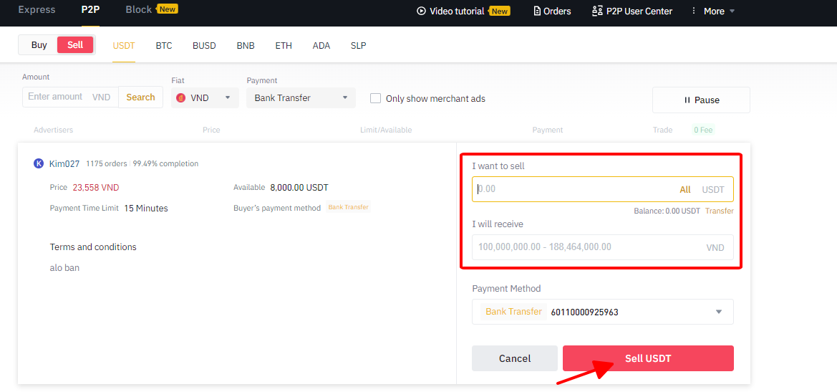
Task: Focus the I want to sell field
Action: pyautogui.click(x=603, y=189)
